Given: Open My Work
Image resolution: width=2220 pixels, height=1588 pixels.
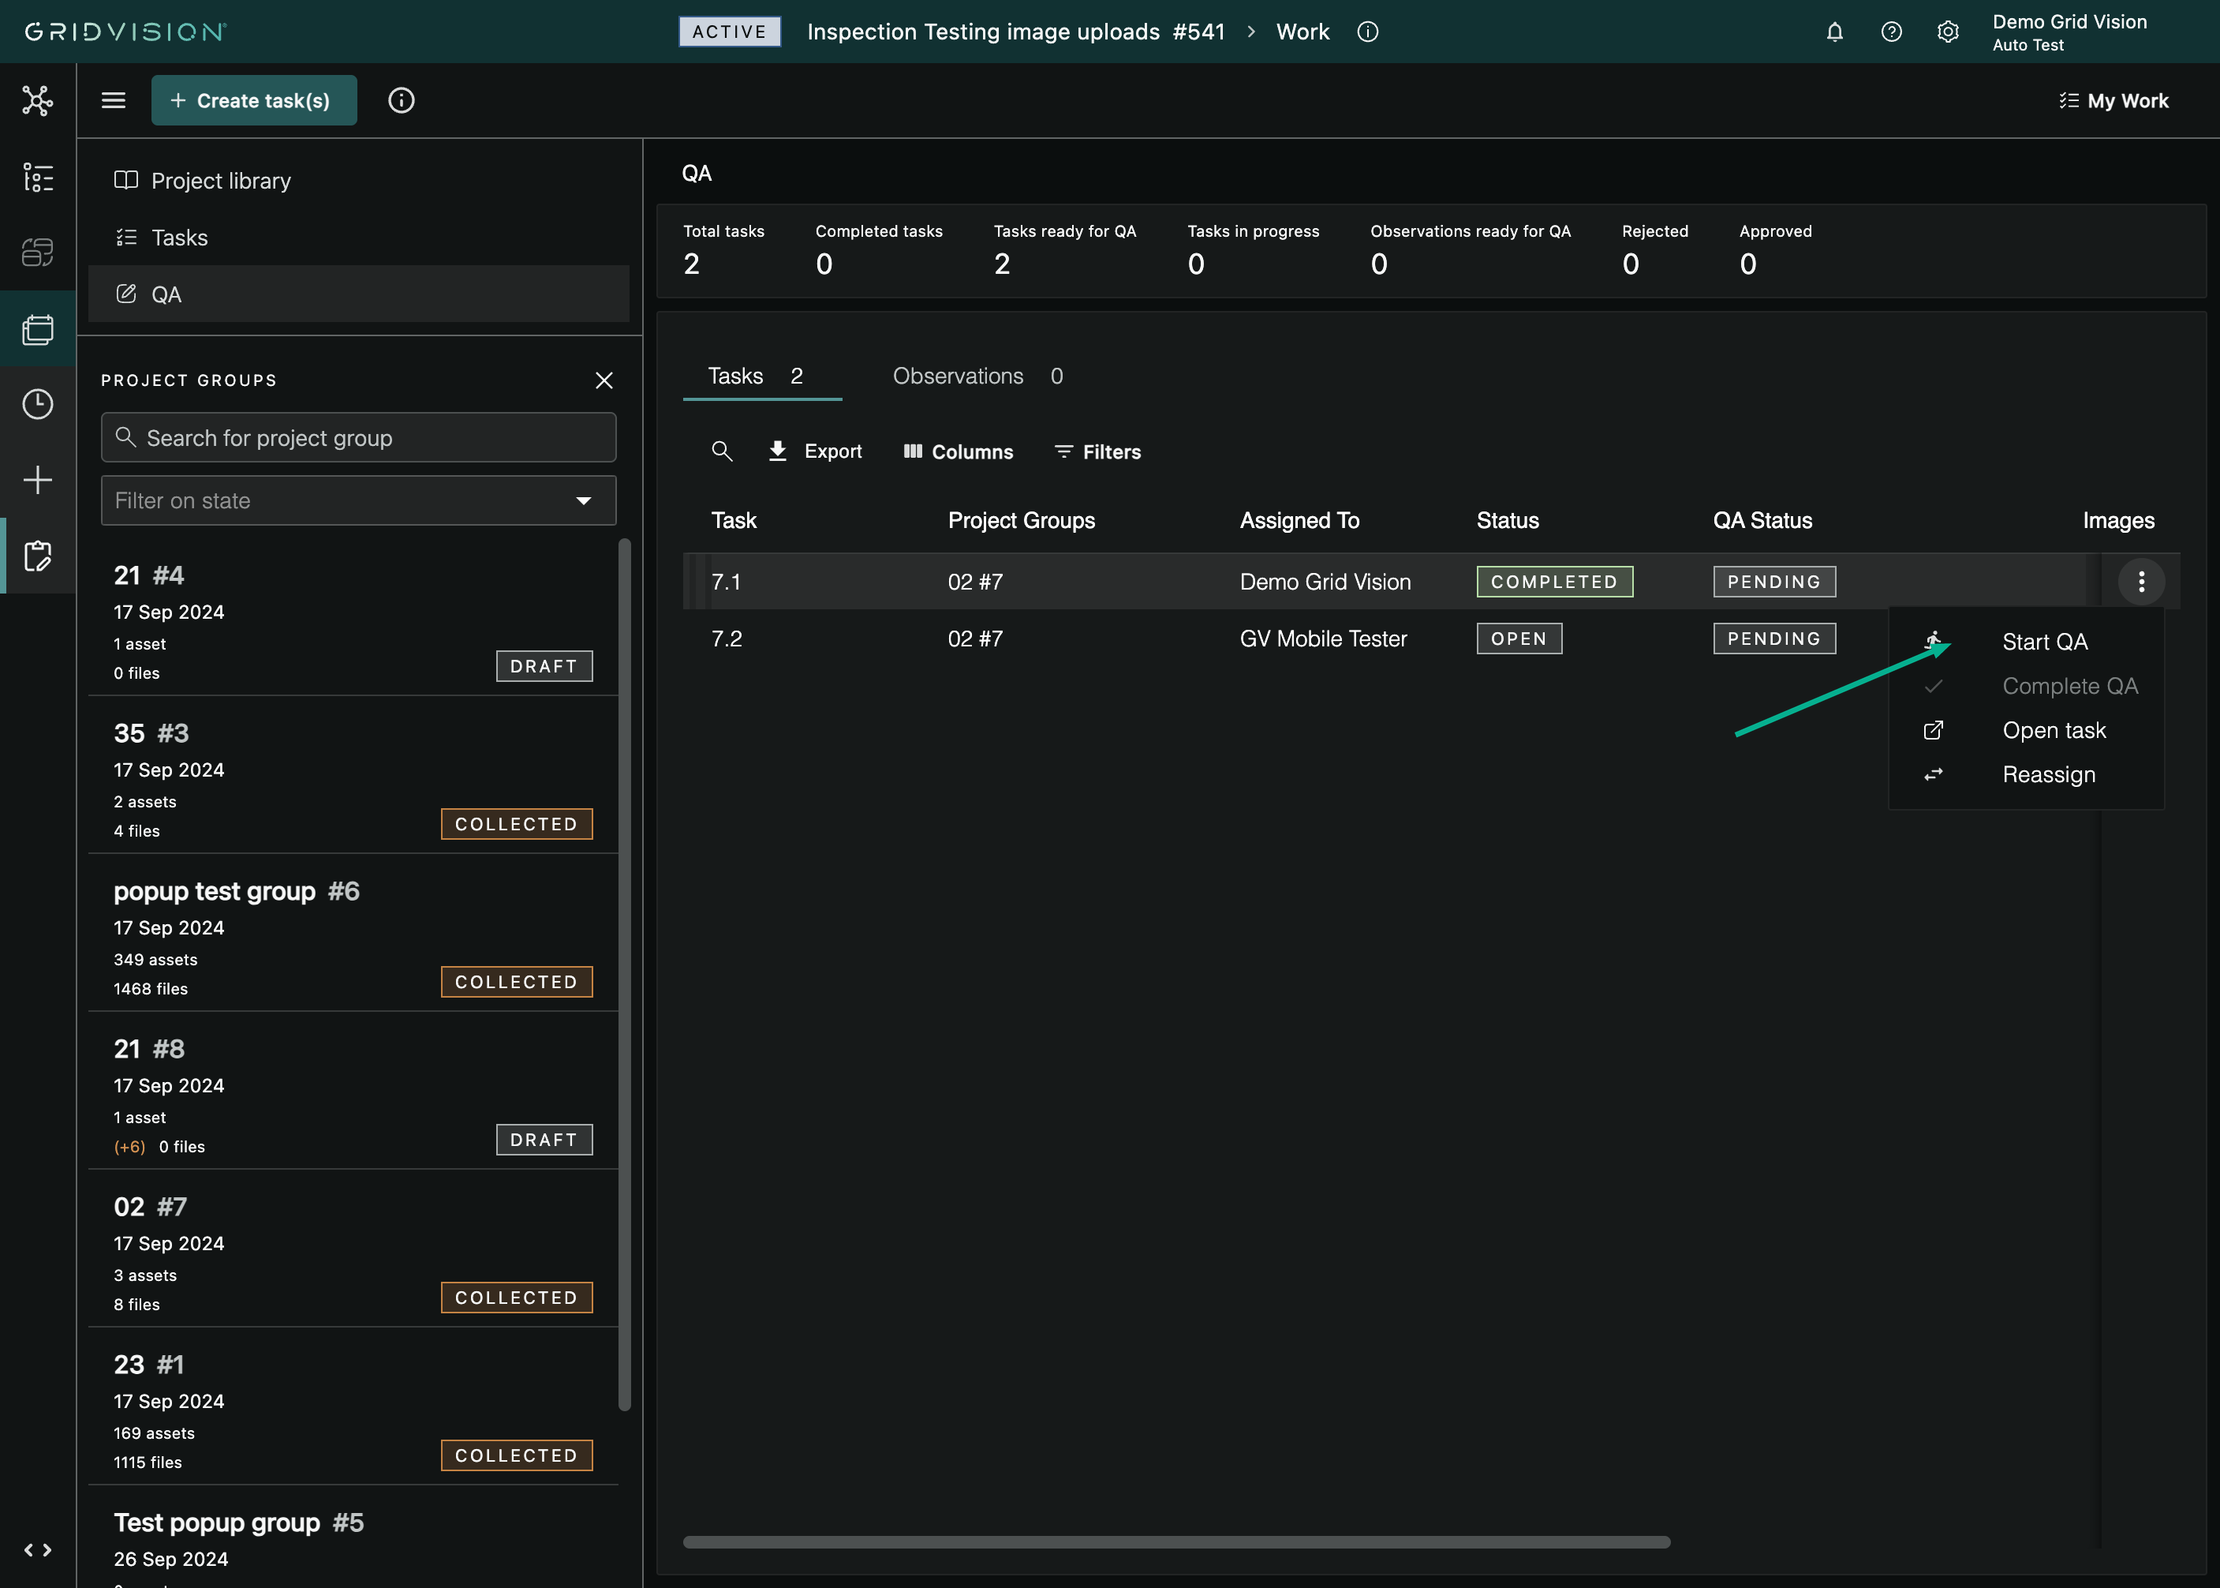Looking at the screenshot, I should coord(2113,101).
